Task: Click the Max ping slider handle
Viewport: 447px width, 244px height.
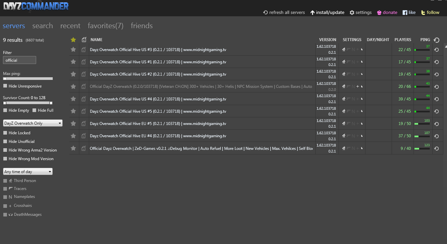Action: click(x=5, y=79)
